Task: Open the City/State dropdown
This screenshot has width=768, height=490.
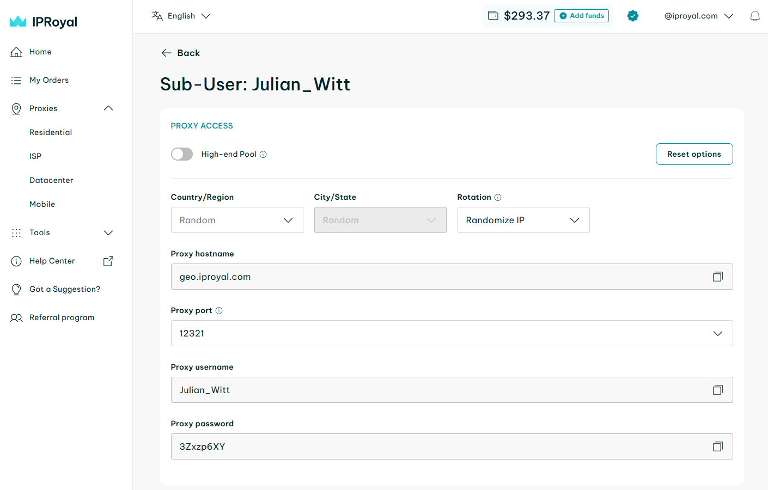Action: 380,220
